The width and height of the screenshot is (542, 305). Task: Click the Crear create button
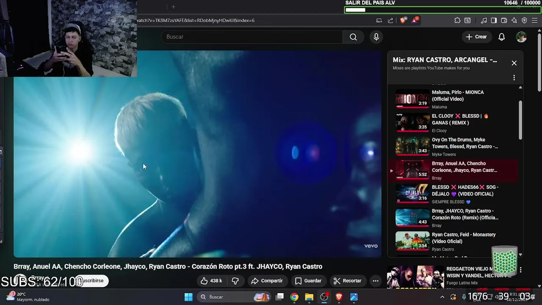[476, 37]
